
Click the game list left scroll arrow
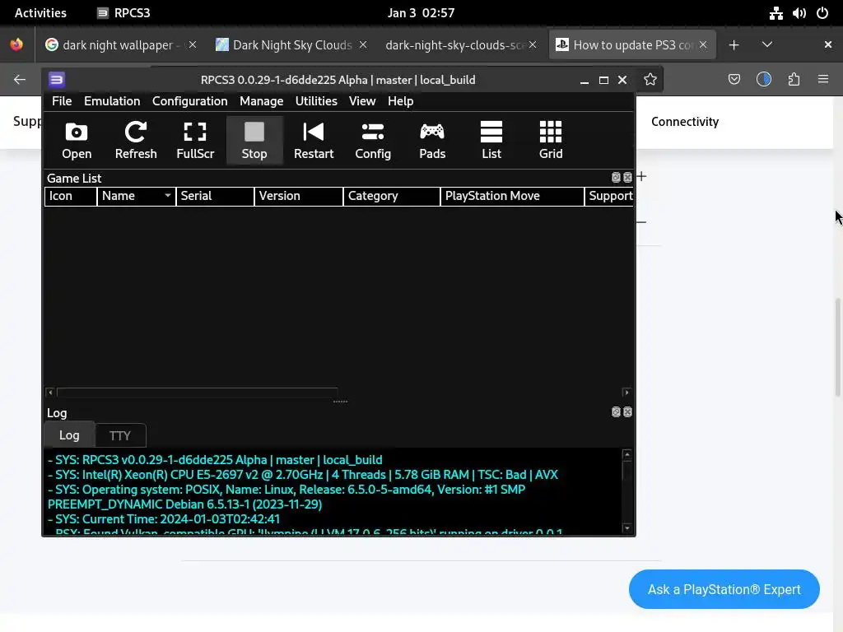[x=50, y=393]
